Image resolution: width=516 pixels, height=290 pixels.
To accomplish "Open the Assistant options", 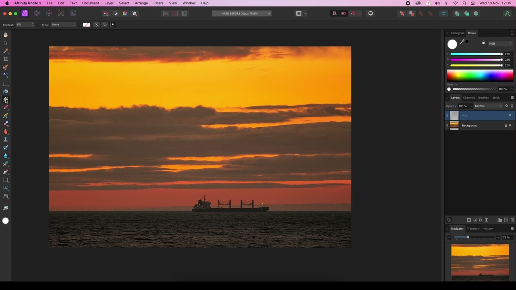I will point(370,13).
